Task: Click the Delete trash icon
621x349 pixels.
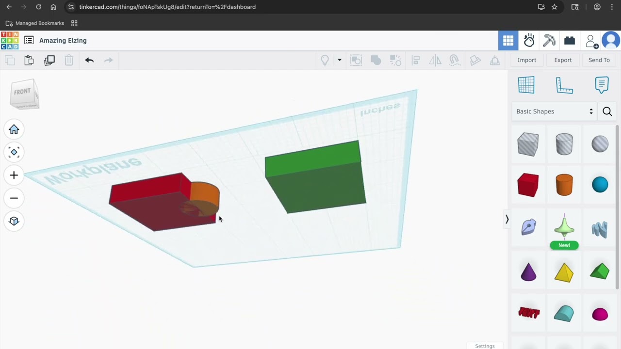Action: (x=69, y=60)
